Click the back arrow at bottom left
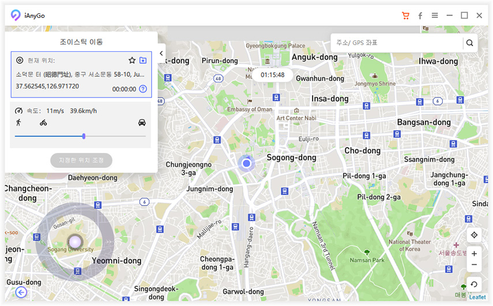 click(21, 292)
